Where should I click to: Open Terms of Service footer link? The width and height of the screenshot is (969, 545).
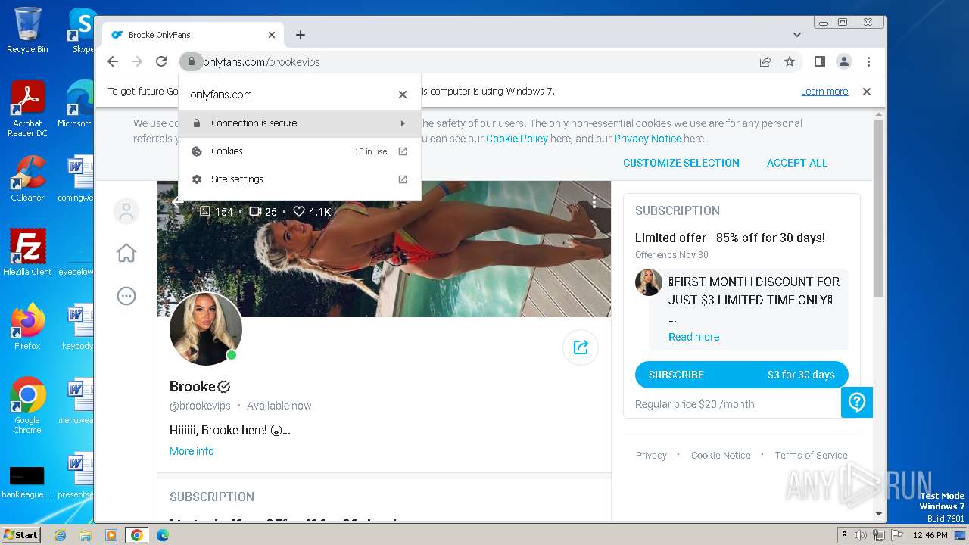811,456
